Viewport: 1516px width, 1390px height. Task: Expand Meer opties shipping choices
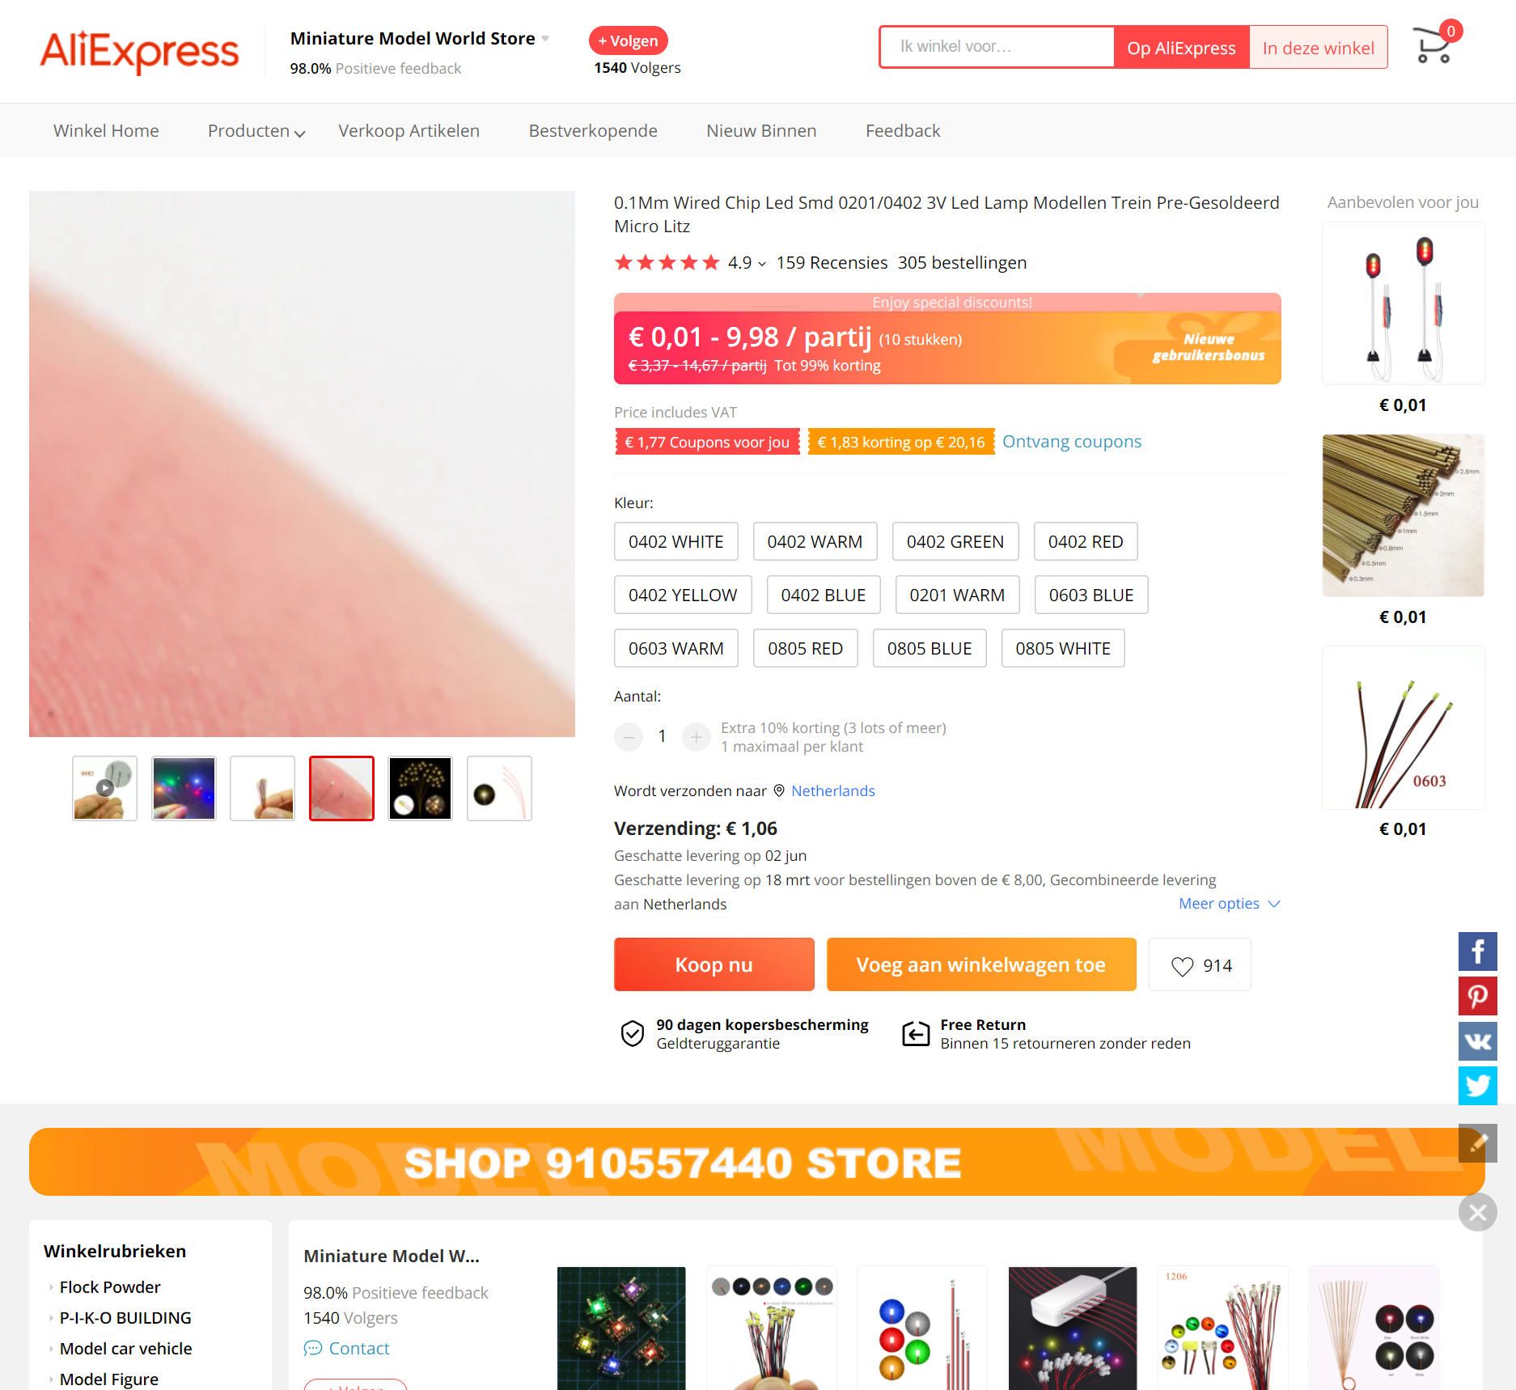coord(1229,903)
